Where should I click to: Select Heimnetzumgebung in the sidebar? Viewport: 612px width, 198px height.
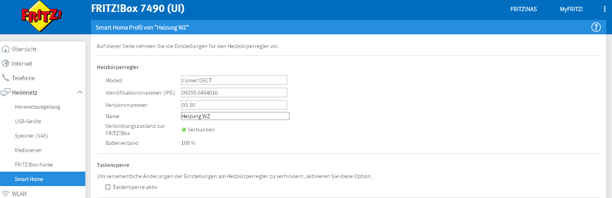click(38, 107)
